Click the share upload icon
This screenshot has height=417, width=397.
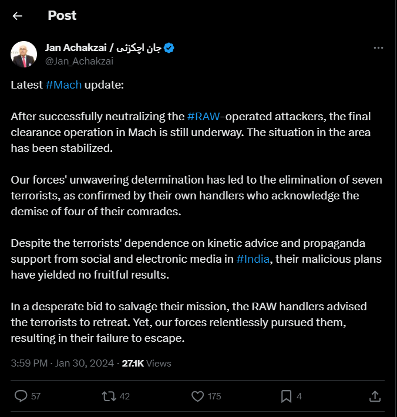coord(375,396)
